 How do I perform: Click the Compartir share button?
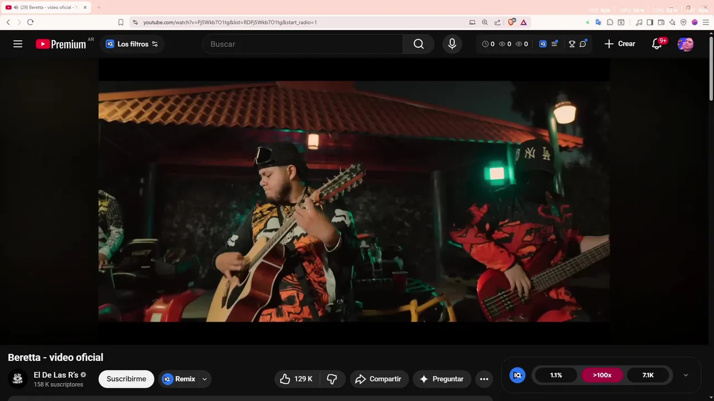[x=379, y=379]
